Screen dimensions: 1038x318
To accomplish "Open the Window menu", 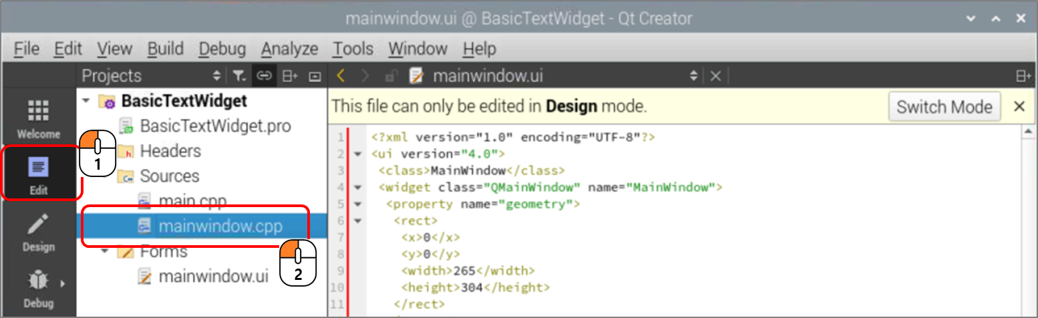I will [x=417, y=49].
